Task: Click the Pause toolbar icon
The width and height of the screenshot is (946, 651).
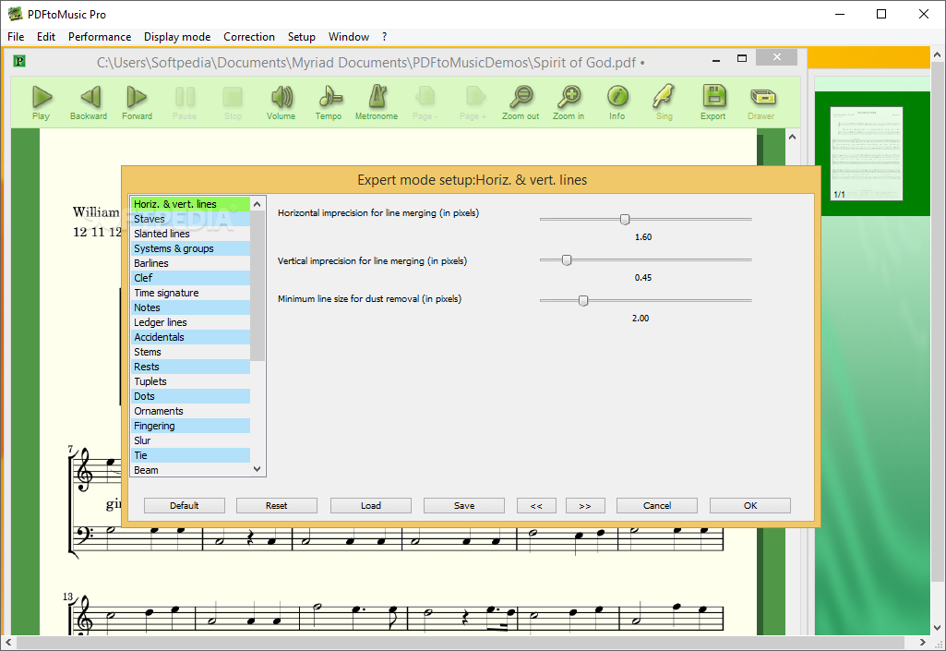Action: (x=185, y=97)
